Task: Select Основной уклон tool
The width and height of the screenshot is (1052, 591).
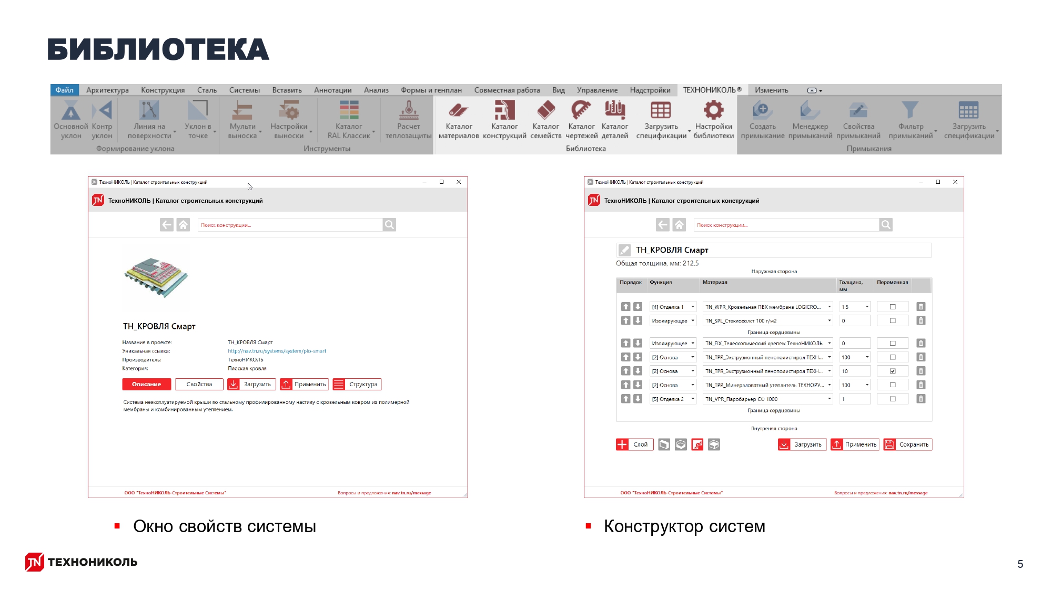Action: 70,120
